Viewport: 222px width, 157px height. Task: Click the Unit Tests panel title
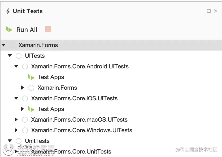pyautogui.click(x=28, y=11)
